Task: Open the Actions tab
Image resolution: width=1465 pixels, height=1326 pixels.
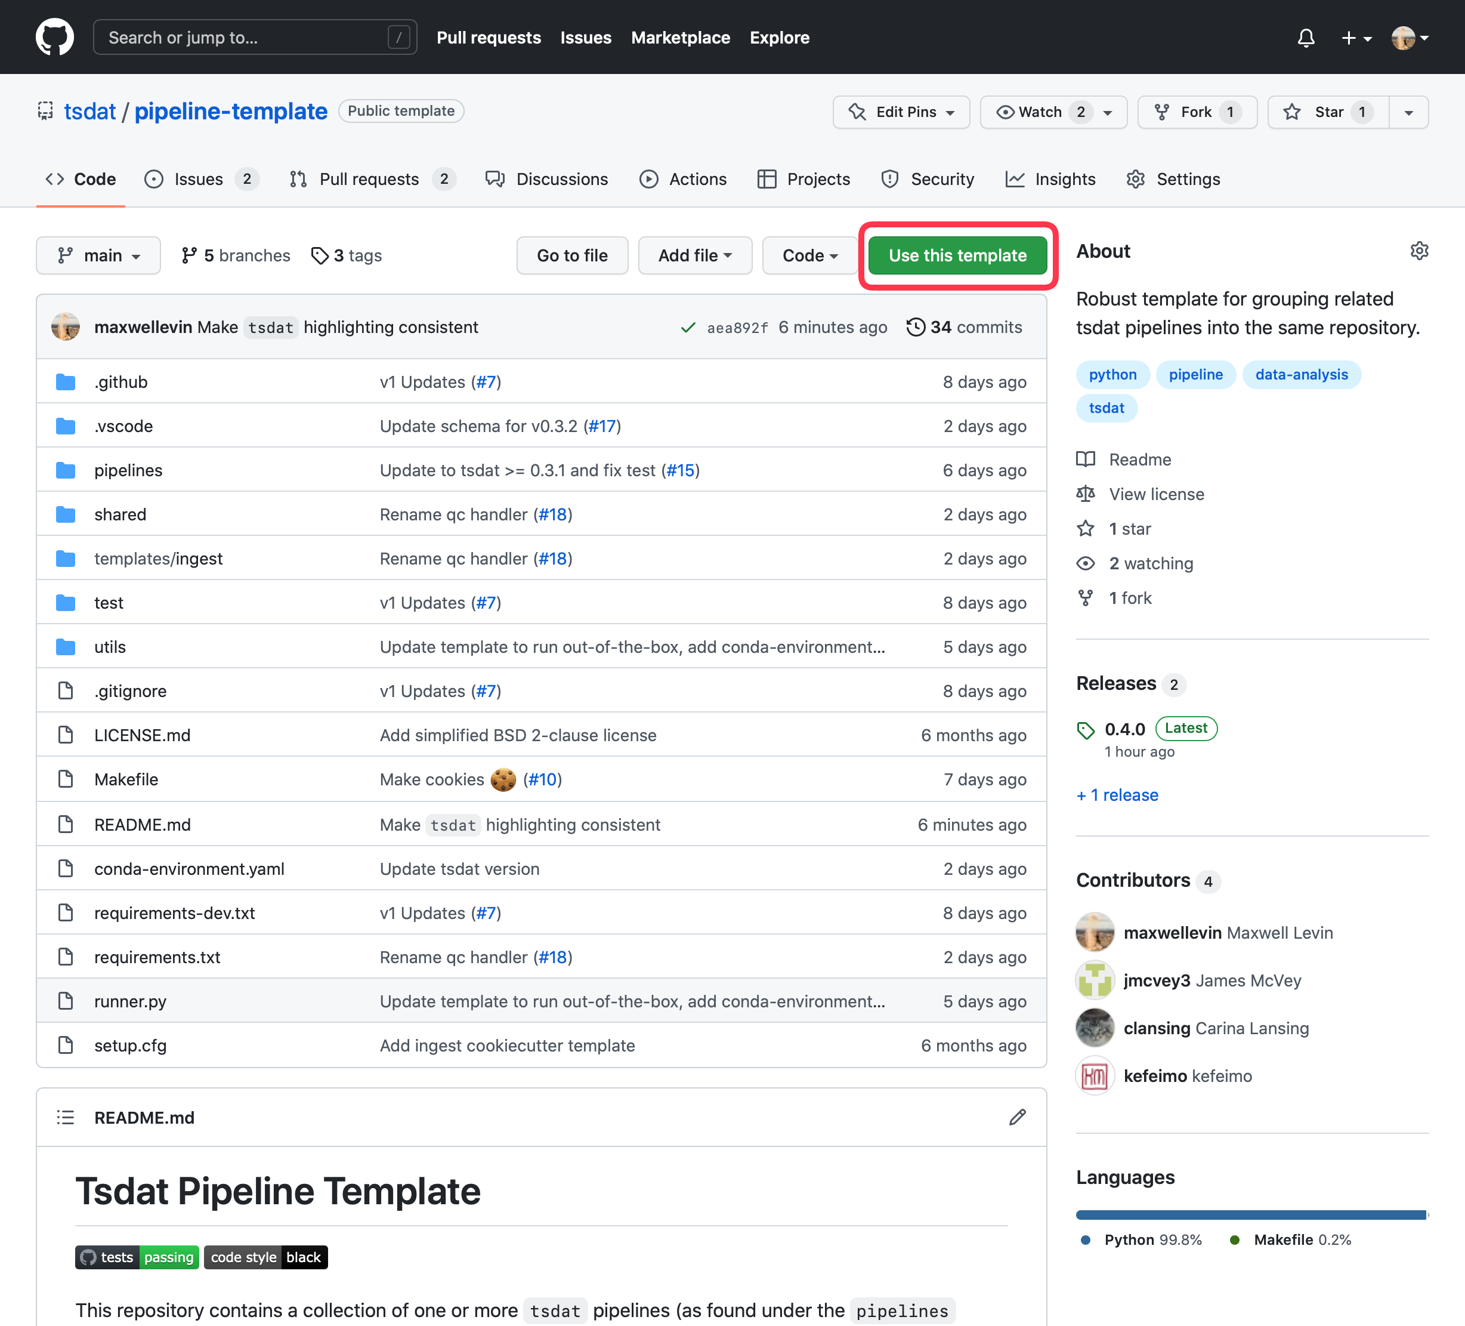Action: click(683, 179)
